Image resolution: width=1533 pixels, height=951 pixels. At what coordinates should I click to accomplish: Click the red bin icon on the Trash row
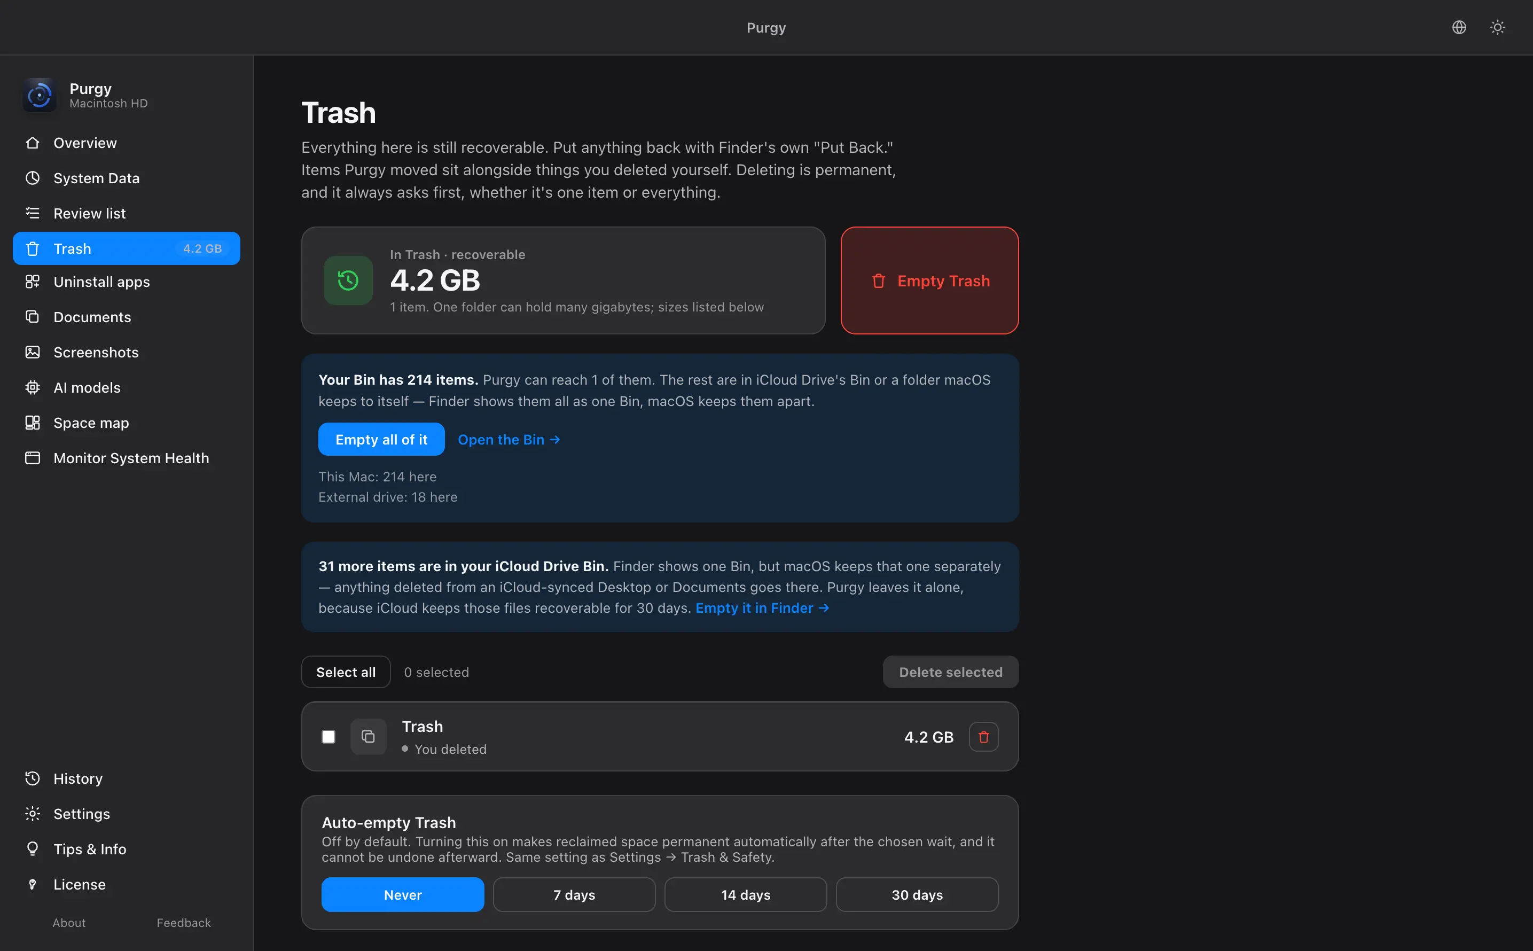(983, 737)
